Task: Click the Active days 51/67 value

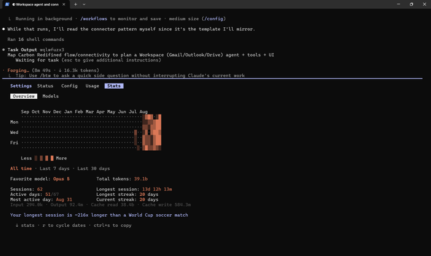Action: (52, 194)
